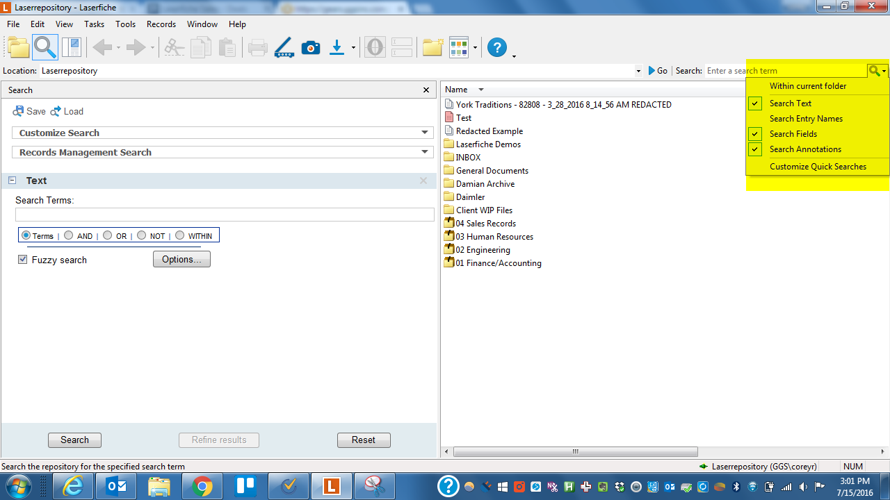Click the Search button
The width and height of the screenshot is (890, 500).
pyautogui.click(x=74, y=440)
